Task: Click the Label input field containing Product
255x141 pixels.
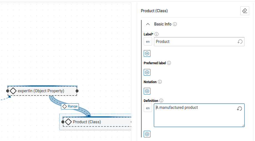Action: pyautogui.click(x=194, y=42)
